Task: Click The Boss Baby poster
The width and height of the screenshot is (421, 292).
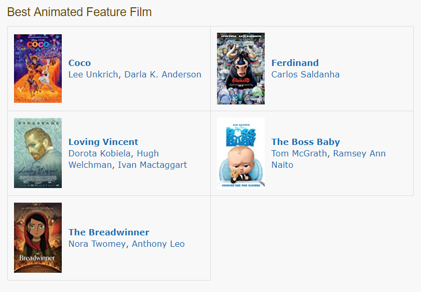Action: coord(241,153)
